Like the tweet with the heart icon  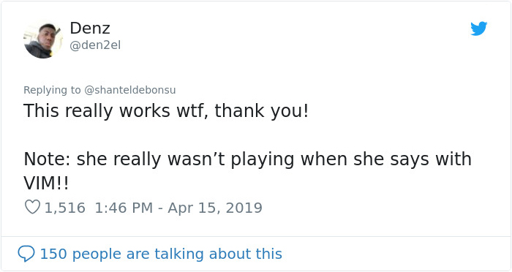pos(32,207)
